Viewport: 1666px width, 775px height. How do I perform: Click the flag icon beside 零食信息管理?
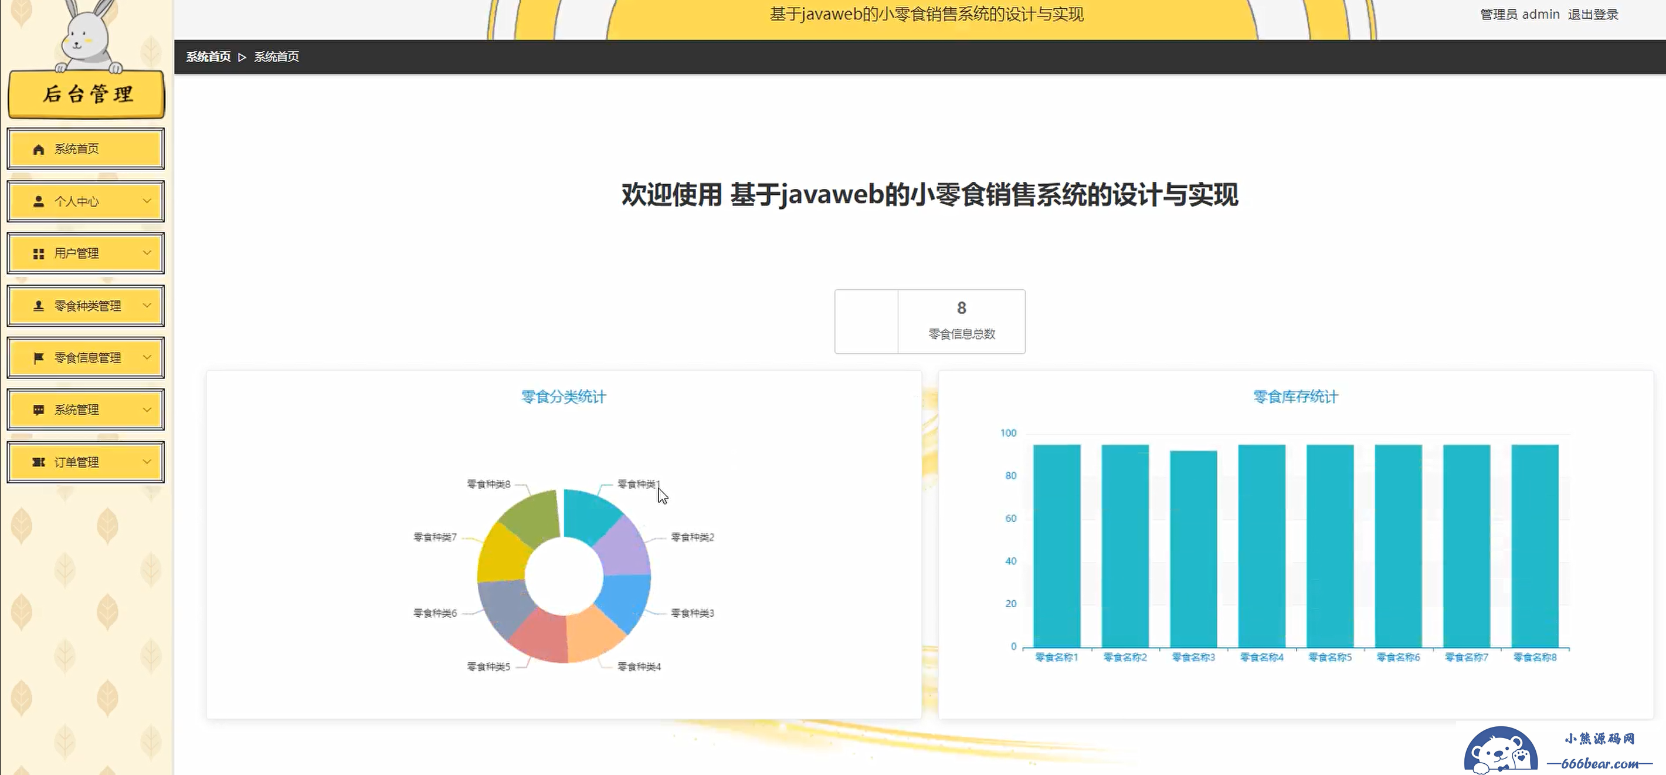39,358
